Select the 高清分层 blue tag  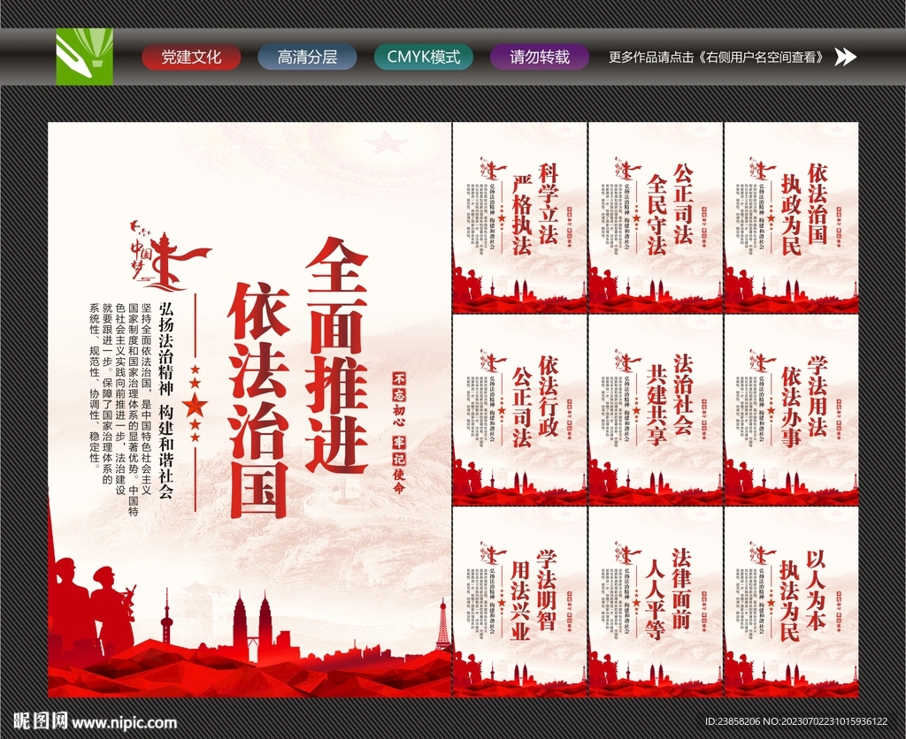point(307,55)
